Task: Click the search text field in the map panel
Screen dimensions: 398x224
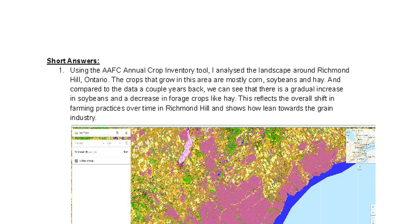Action: tap(96, 133)
